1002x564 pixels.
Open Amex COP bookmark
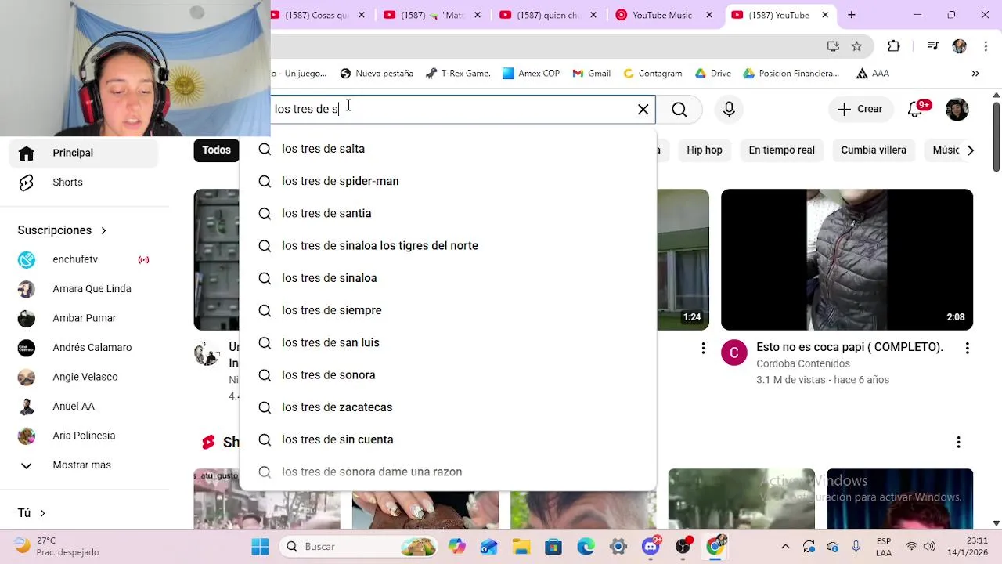click(531, 74)
